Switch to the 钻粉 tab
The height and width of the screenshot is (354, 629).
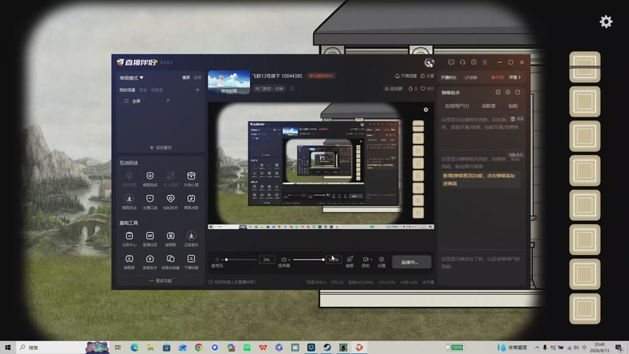[513, 106]
